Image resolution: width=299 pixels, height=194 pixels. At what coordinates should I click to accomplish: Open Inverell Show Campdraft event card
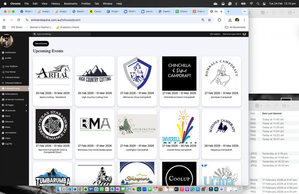coord(179,134)
